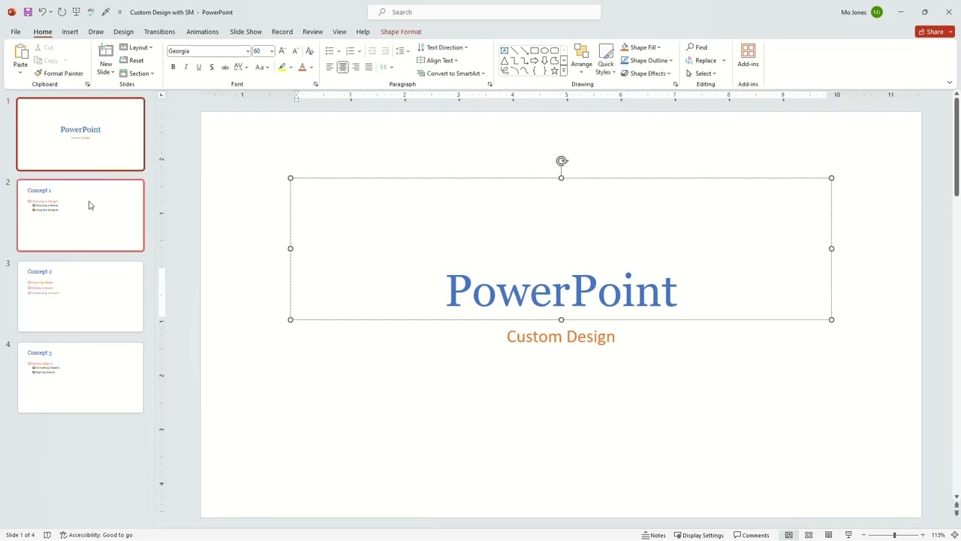Click the bullets list icon
Viewport: 961px width, 541px height.
point(329,51)
